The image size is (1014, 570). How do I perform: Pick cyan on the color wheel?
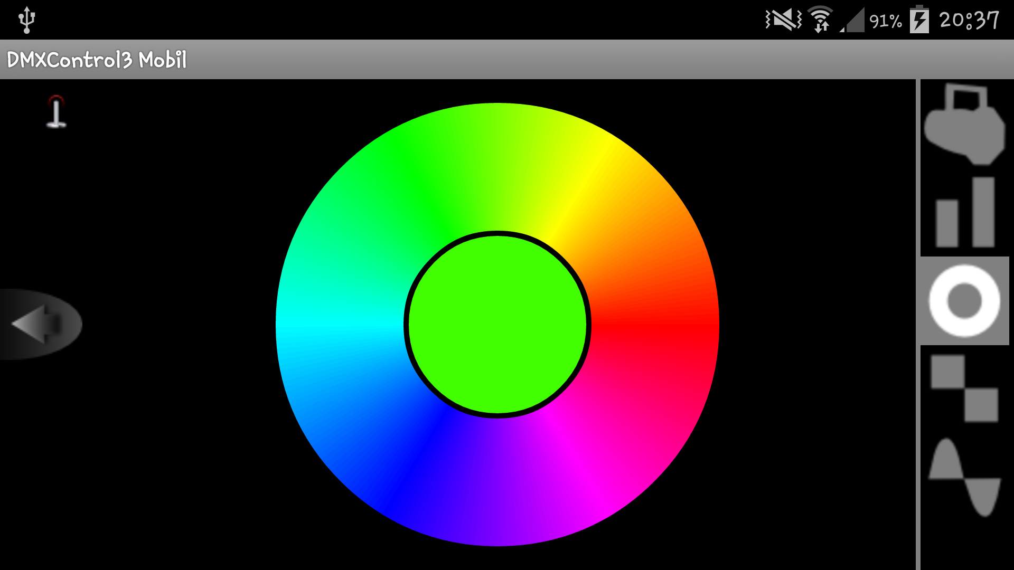pyautogui.click(x=339, y=324)
